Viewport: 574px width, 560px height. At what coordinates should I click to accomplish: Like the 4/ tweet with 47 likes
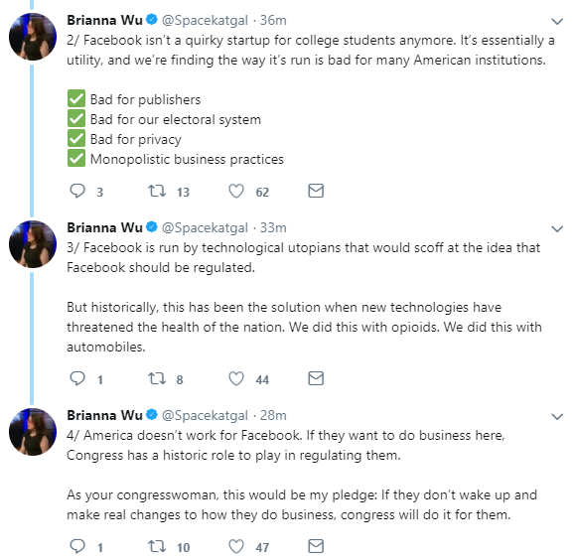click(x=236, y=546)
